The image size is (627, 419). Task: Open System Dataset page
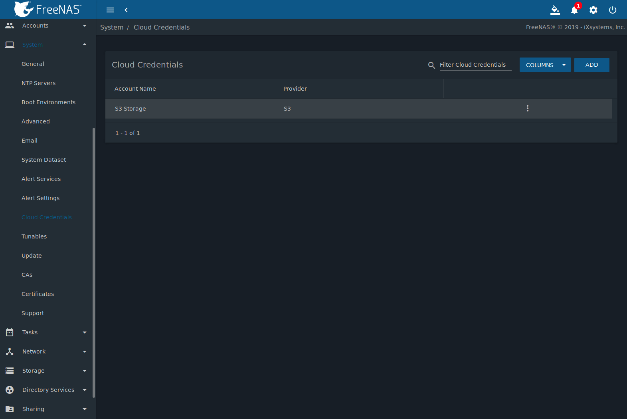pyautogui.click(x=44, y=160)
